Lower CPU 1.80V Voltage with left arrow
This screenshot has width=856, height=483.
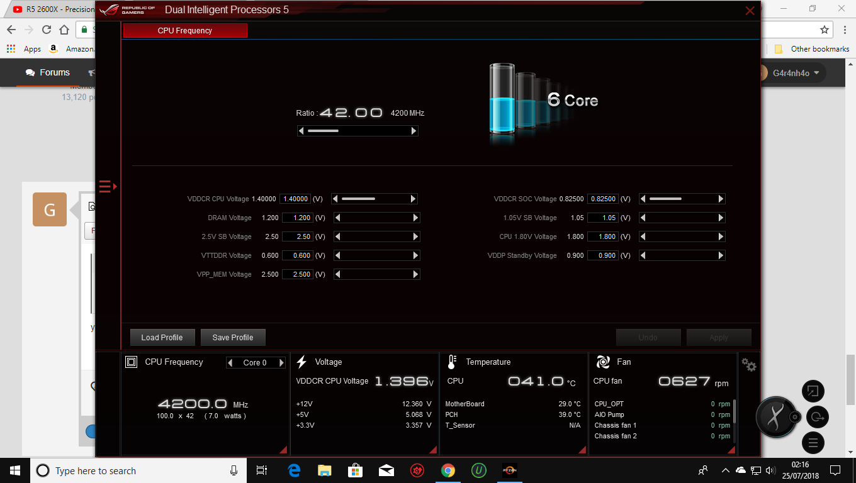[643, 236]
